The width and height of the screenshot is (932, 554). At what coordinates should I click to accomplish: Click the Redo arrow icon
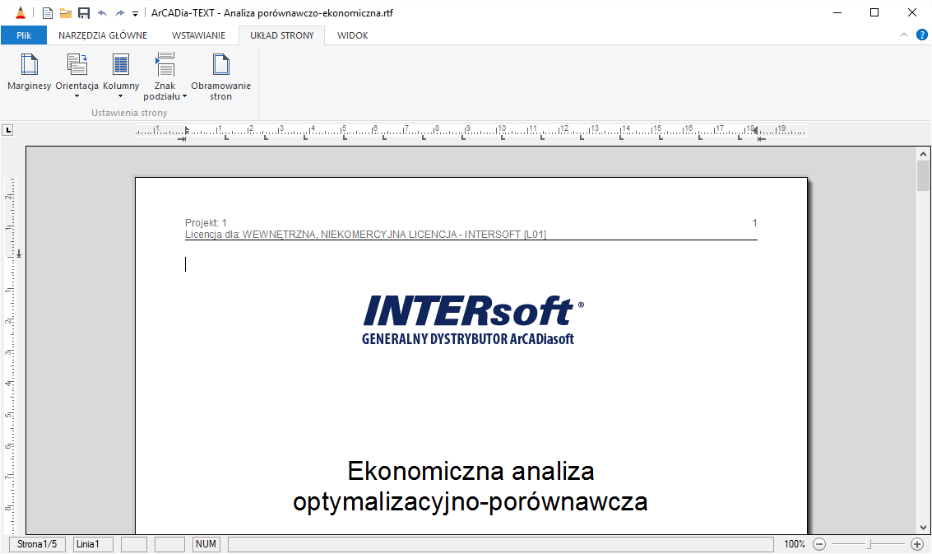tap(119, 13)
